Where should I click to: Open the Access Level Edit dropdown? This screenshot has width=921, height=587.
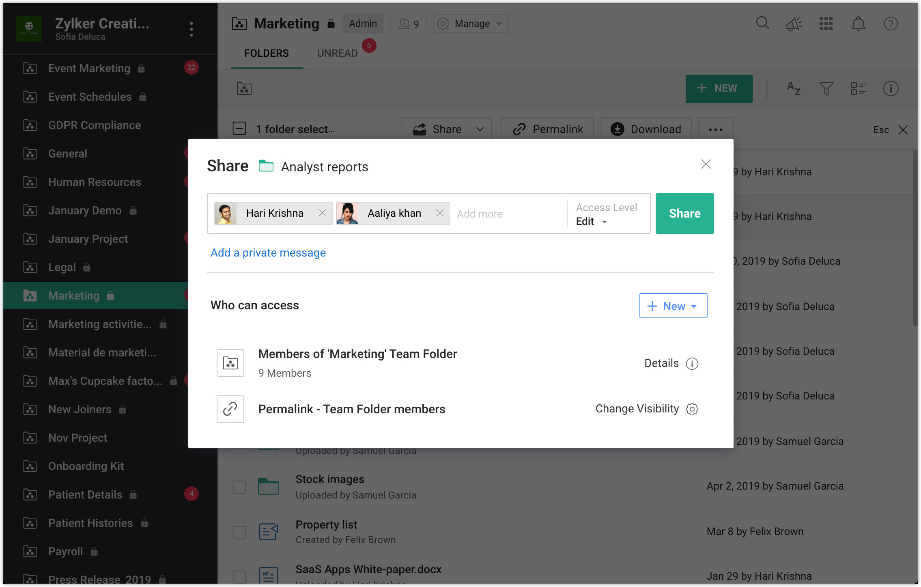coord(592,222)
